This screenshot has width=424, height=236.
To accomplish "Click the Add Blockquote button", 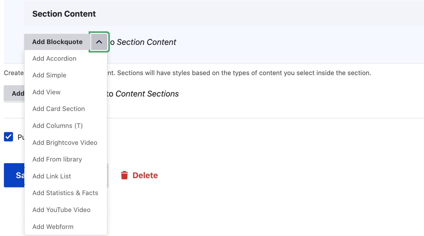I will click(x=57, y=42).
